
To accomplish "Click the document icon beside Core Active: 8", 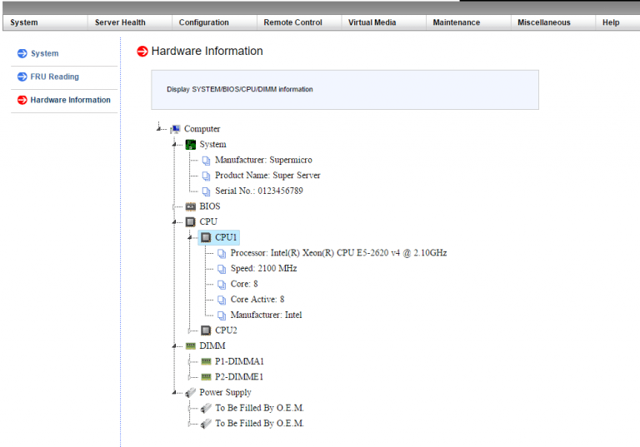I will pos(222,300).
